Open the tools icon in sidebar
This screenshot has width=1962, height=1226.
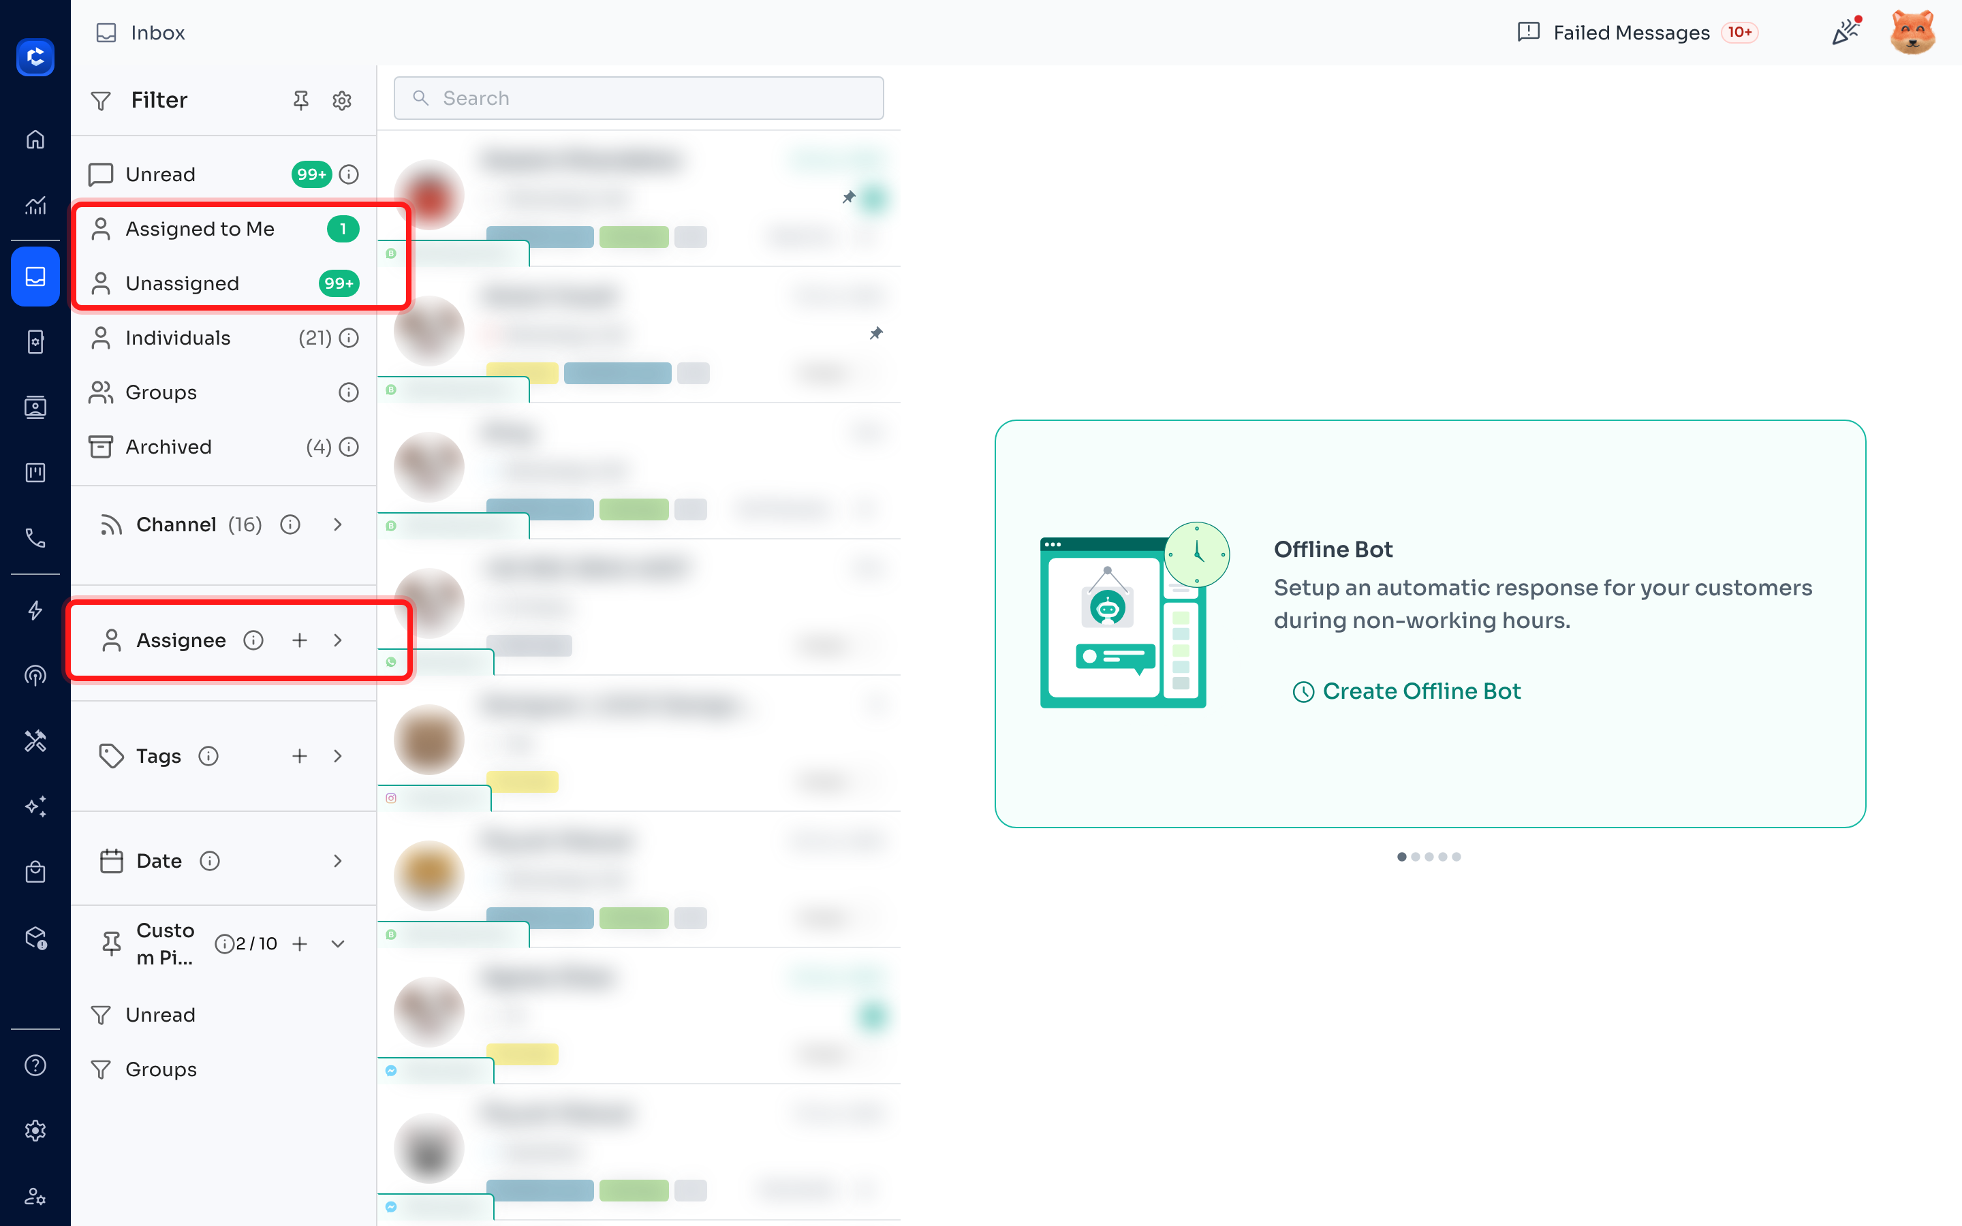[35, 740]
